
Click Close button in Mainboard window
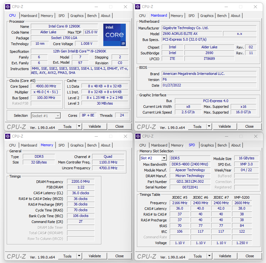249,126
